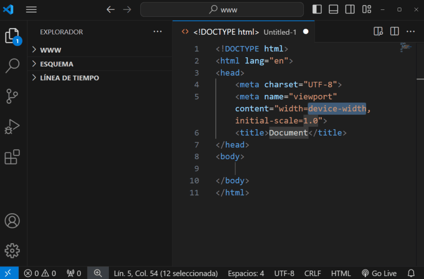Go back with the left arrow

(x=110, y=10)
